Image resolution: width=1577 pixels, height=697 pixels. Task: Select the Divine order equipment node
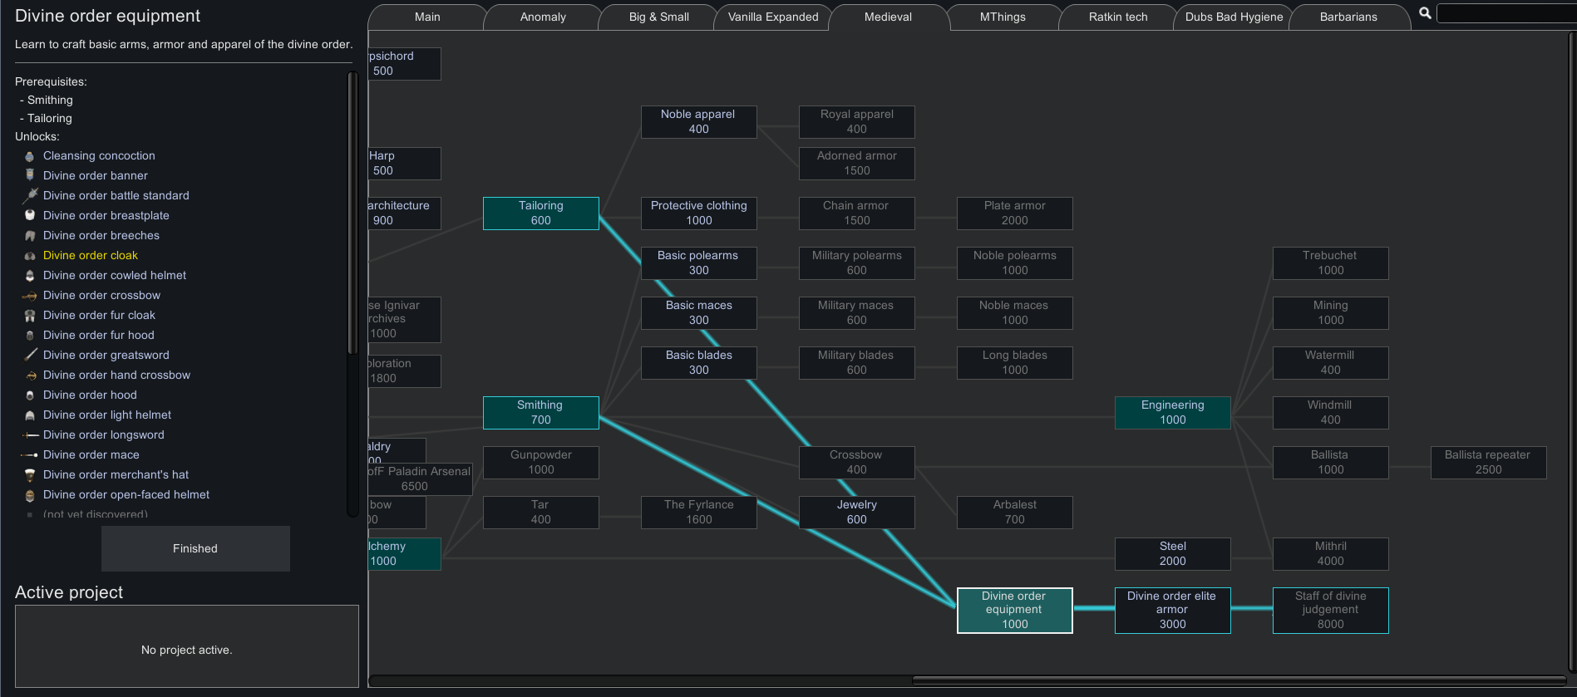click(1015, 611)
